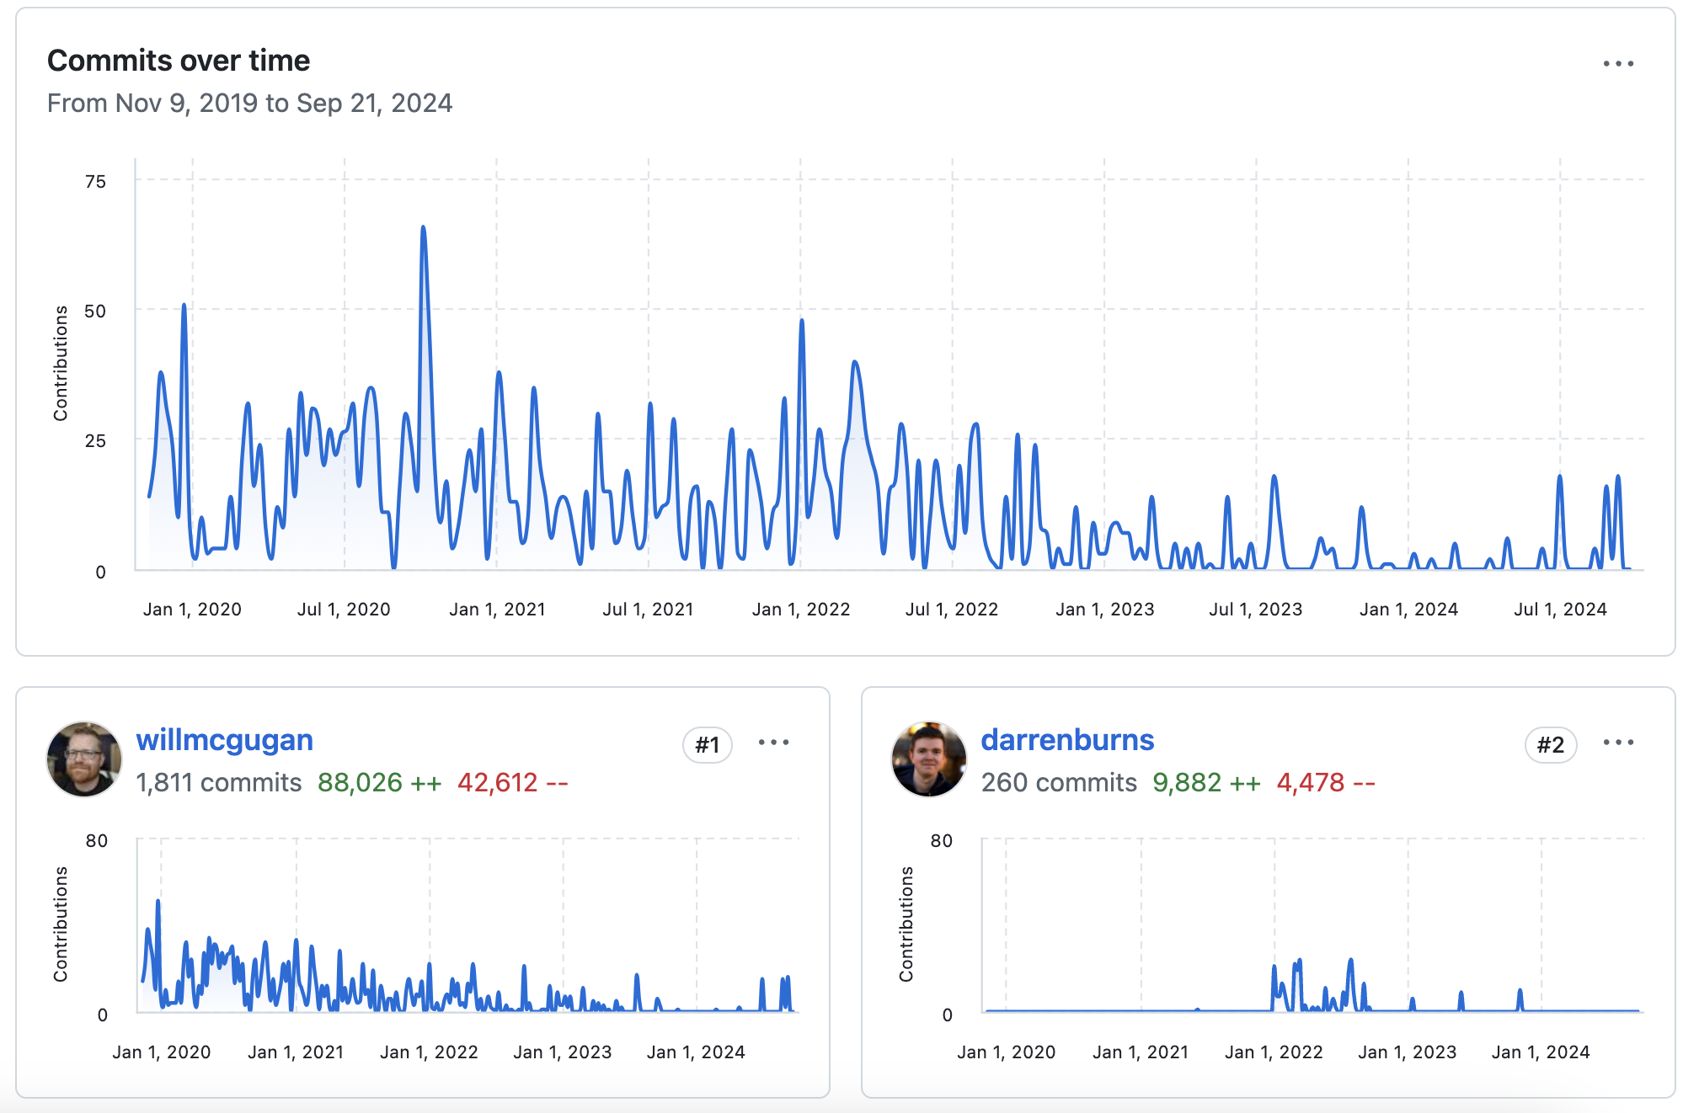Click 1,811 commits link
Viewport: 1683px width, 1113px height.
tap(218, 783)
